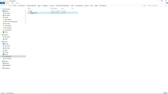168x94 pixels.
Task: Go back with the Back arrow
Action: coord(2,6)
